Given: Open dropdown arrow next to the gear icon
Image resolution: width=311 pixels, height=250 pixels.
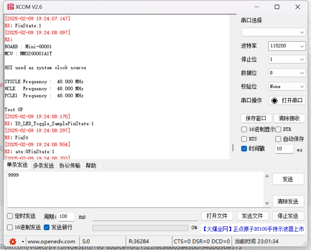Looking at the screenshot, I should 23,242.
